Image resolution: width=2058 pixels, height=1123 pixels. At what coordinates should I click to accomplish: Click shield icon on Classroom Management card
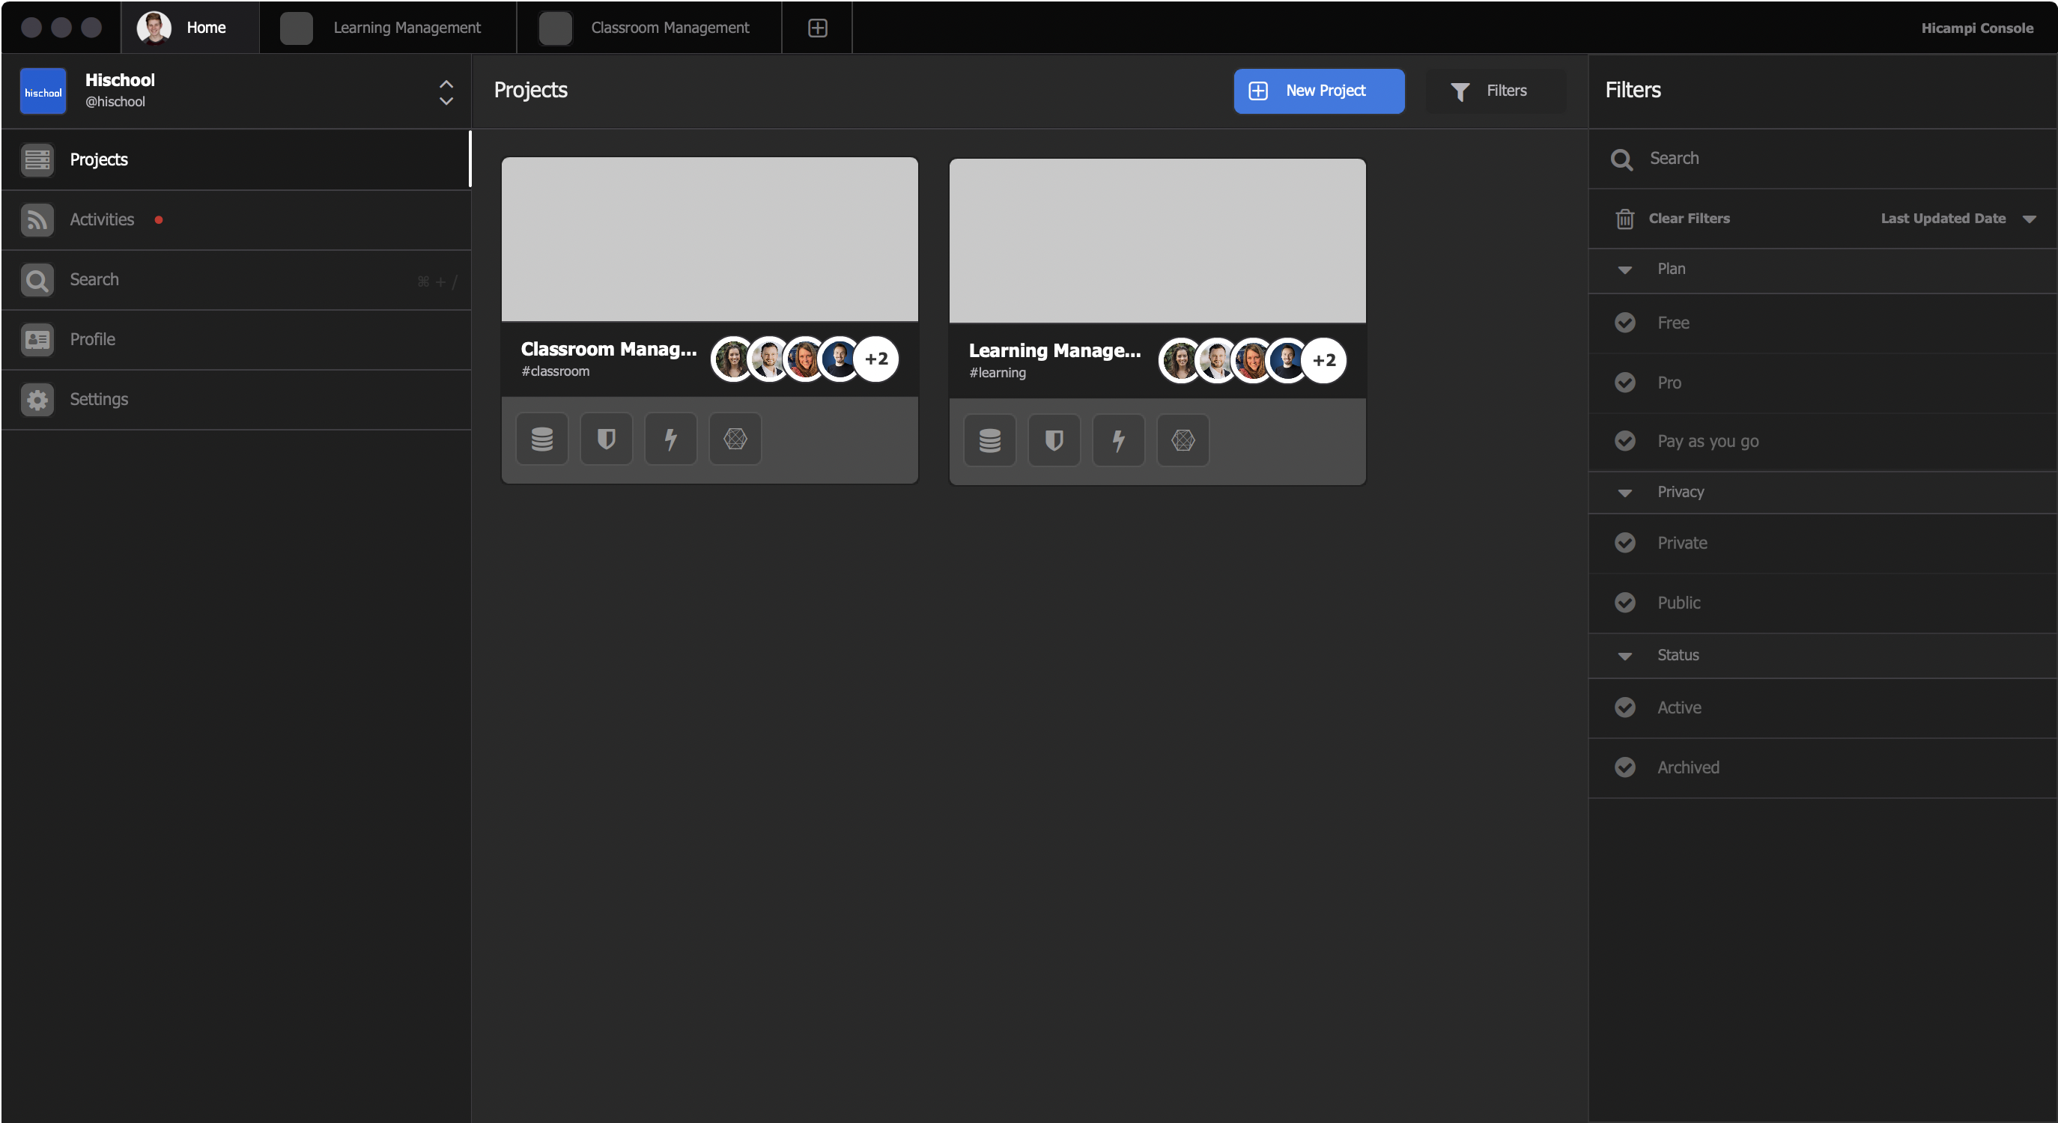pos(607,439)
